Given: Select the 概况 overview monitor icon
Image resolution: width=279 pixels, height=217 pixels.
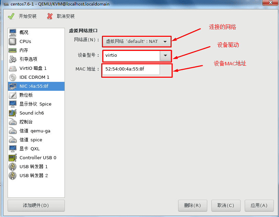Looking at the screenshot, I should coord(13,32).
